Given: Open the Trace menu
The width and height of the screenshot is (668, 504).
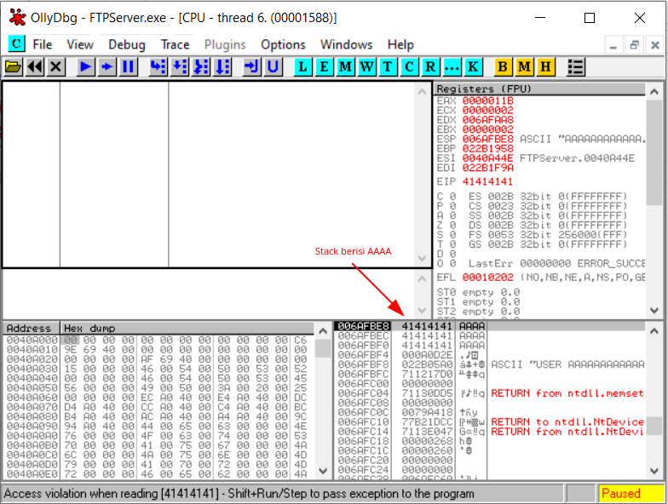Looking at the screenshot, I should 175,44.
